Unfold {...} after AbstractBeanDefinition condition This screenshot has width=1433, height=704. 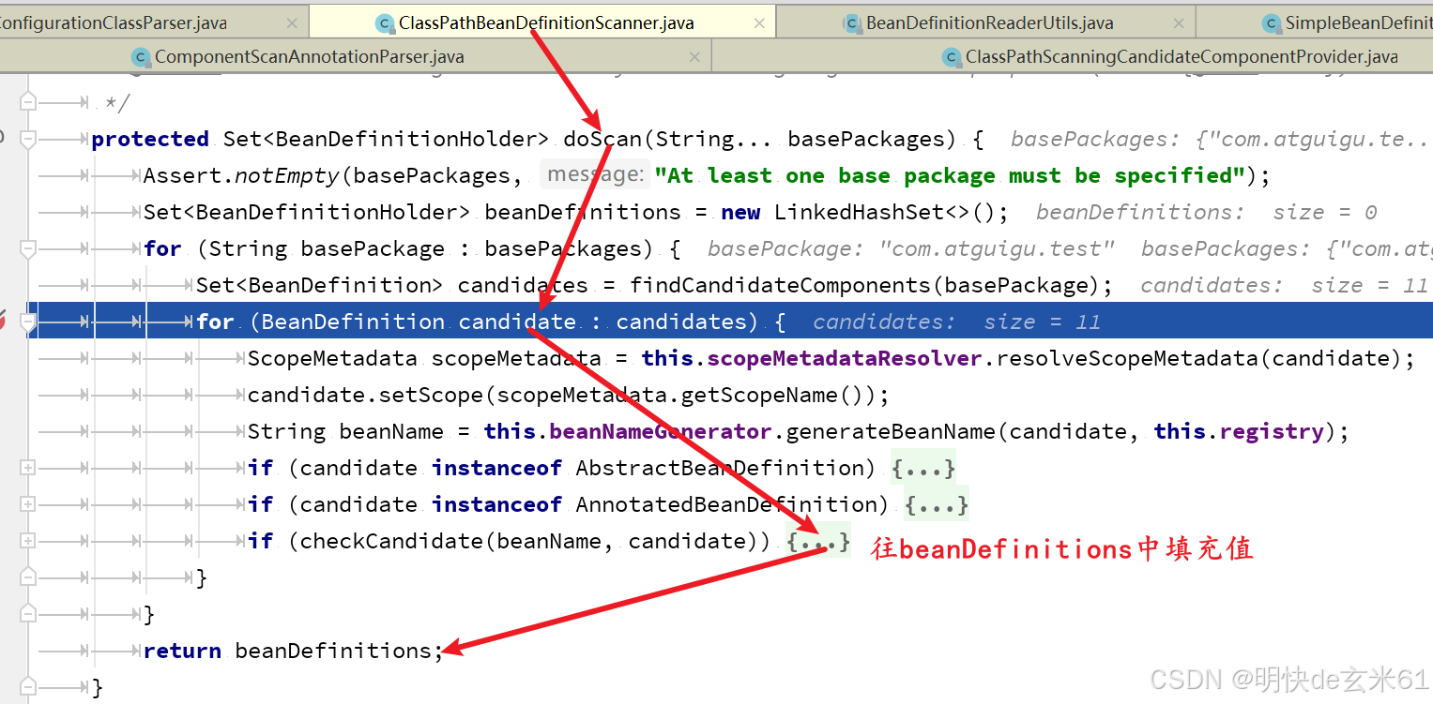[923, 468]
